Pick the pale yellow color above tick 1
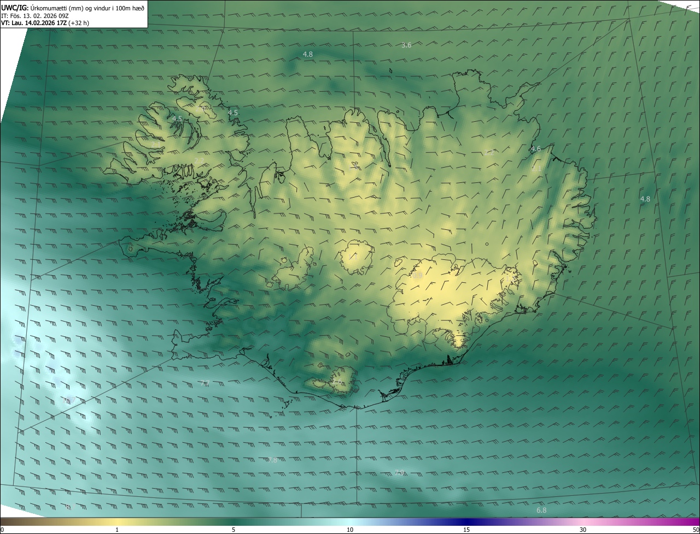The height and width of the screenshot is (534, 700). pyautogui.click(x=117, y=521)
